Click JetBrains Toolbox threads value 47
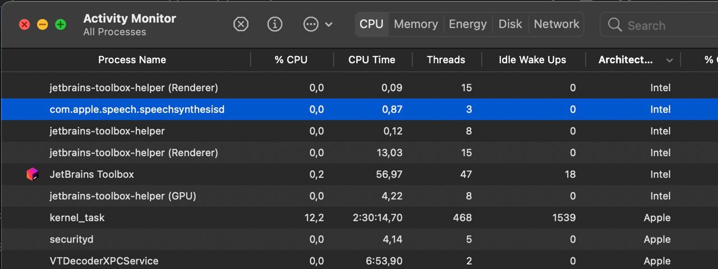The width and height of the screenshot is (718, 269). [466, 174]
